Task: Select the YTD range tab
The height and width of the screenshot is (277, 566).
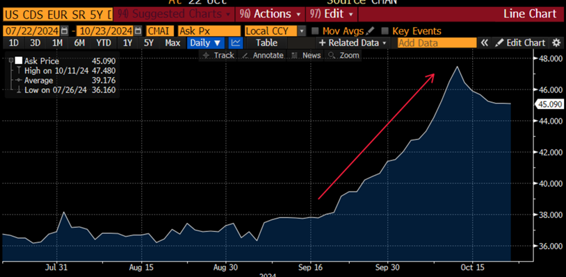Action: tap(103, 43)
